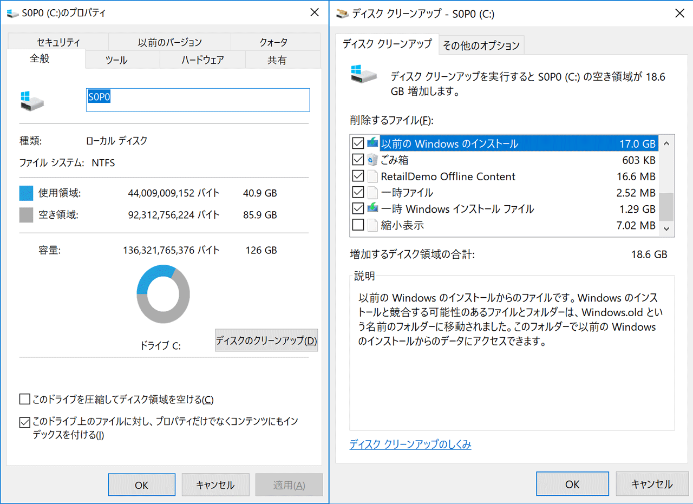693x504 pixels.
Task: Click the ドライブ C: label
Action: [160, 346]
